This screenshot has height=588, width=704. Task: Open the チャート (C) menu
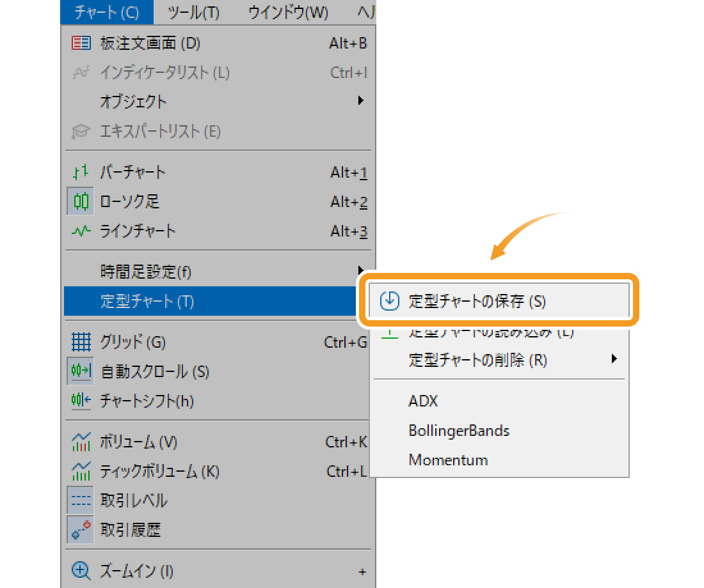(x=107, y=12)
